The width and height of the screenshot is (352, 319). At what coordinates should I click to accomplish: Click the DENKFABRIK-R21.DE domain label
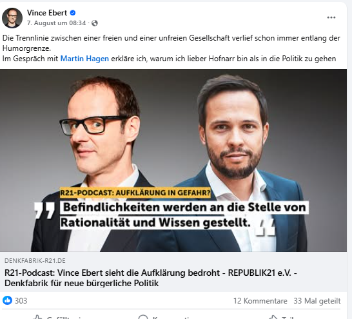click(35, 260)
